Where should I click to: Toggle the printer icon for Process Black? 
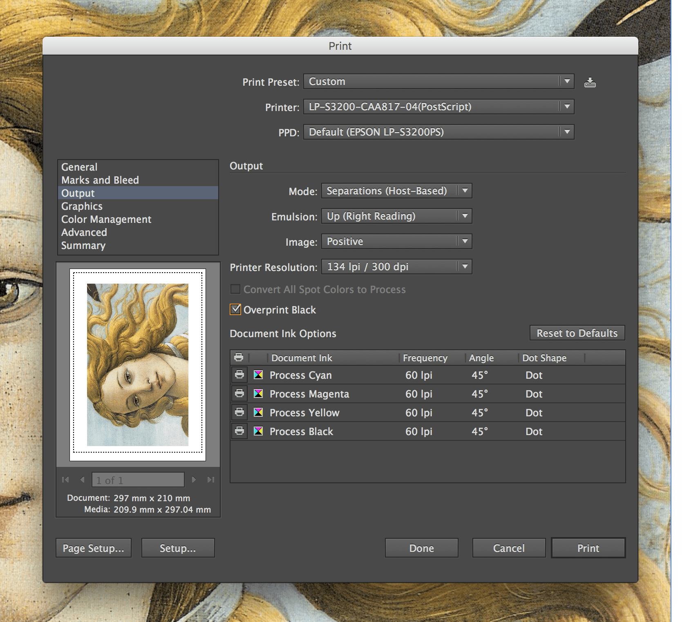239,431
